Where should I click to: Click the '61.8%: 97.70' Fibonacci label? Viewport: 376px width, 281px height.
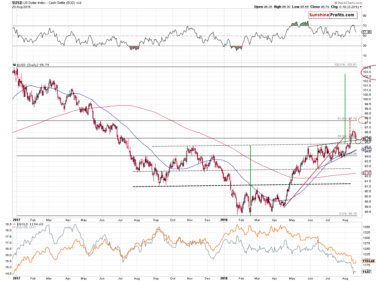click(347, 119)
